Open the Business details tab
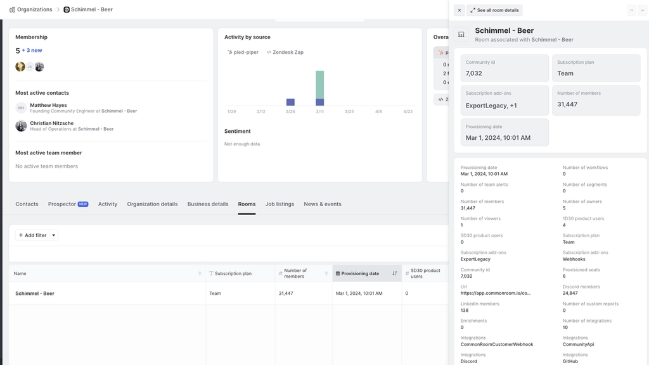 pyautogui.click(x=208, y=204)
